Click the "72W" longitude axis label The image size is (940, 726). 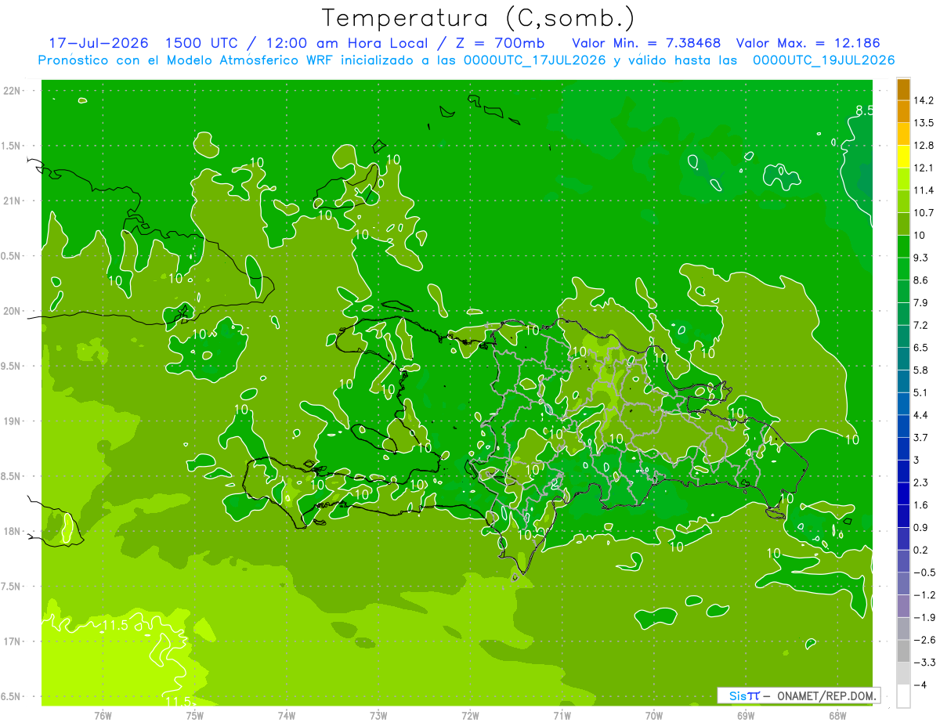click(x=470, y=715)
